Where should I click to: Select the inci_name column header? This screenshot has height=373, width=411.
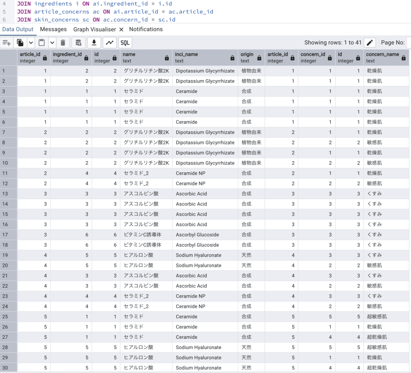point(205,58)
